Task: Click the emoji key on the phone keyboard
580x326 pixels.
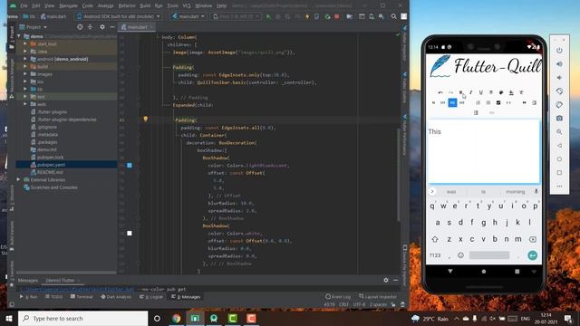Action: 460,255
